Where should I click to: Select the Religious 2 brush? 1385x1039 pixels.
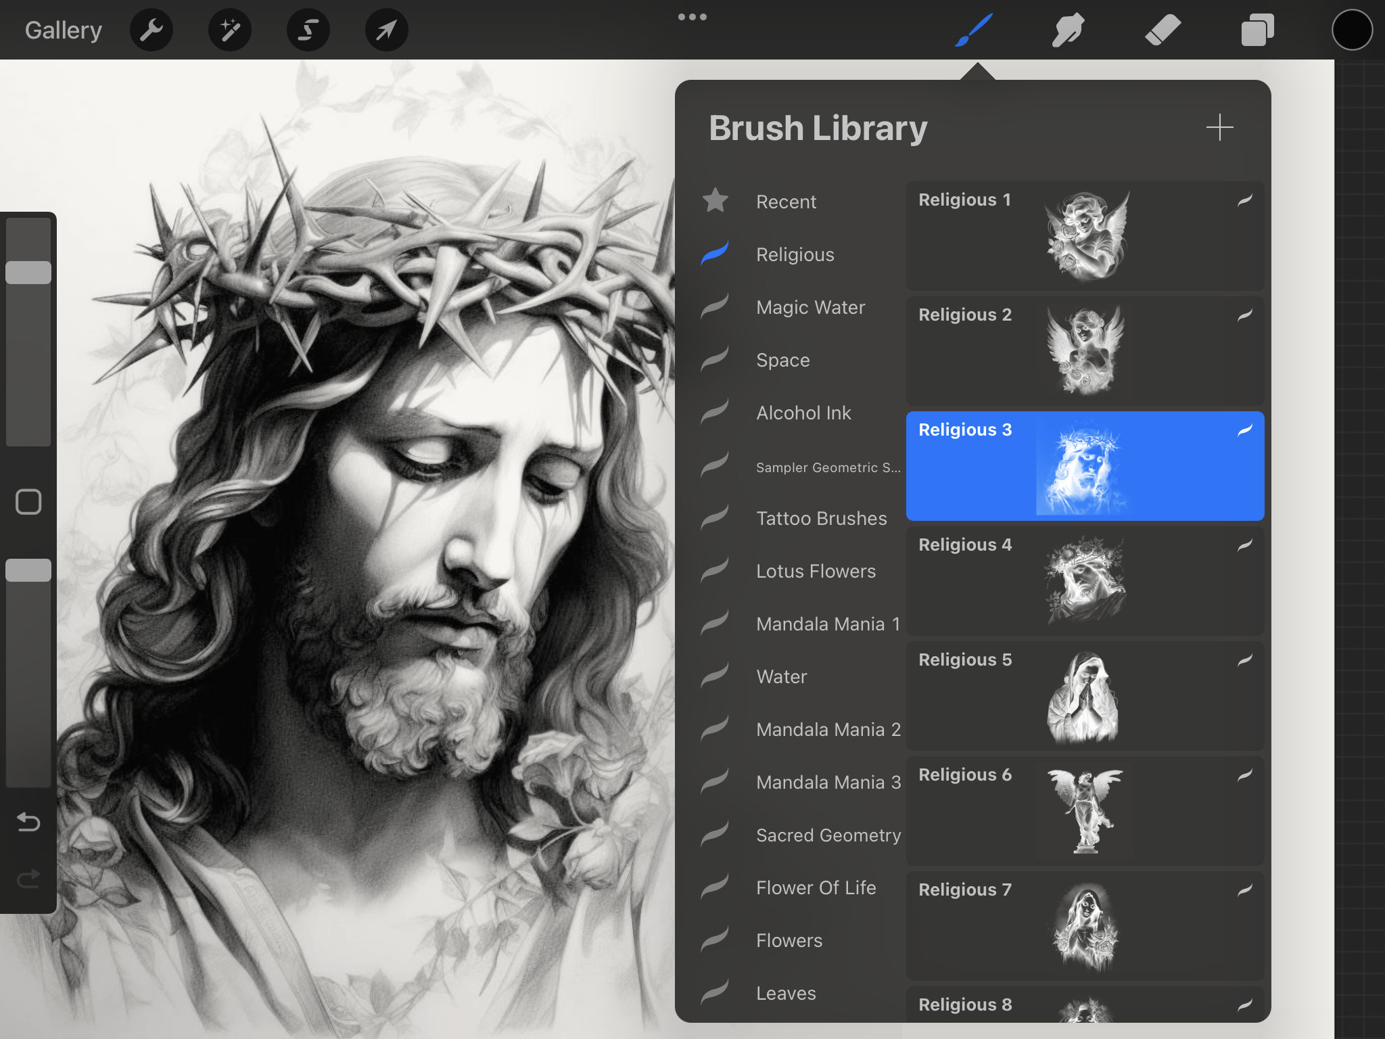pyautogui.click(x=1085, y=350)
